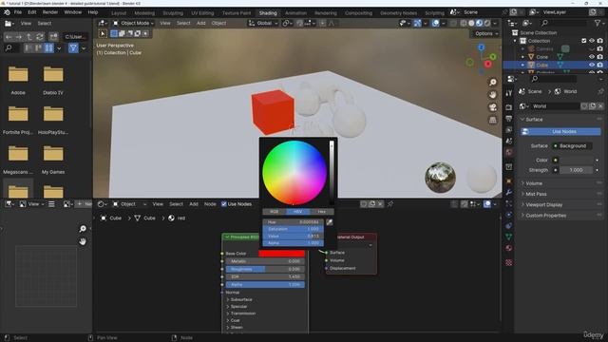Screen dimensions: 608x342
Task: Adjust the Value slider in color picker
Action: (294, 237)
